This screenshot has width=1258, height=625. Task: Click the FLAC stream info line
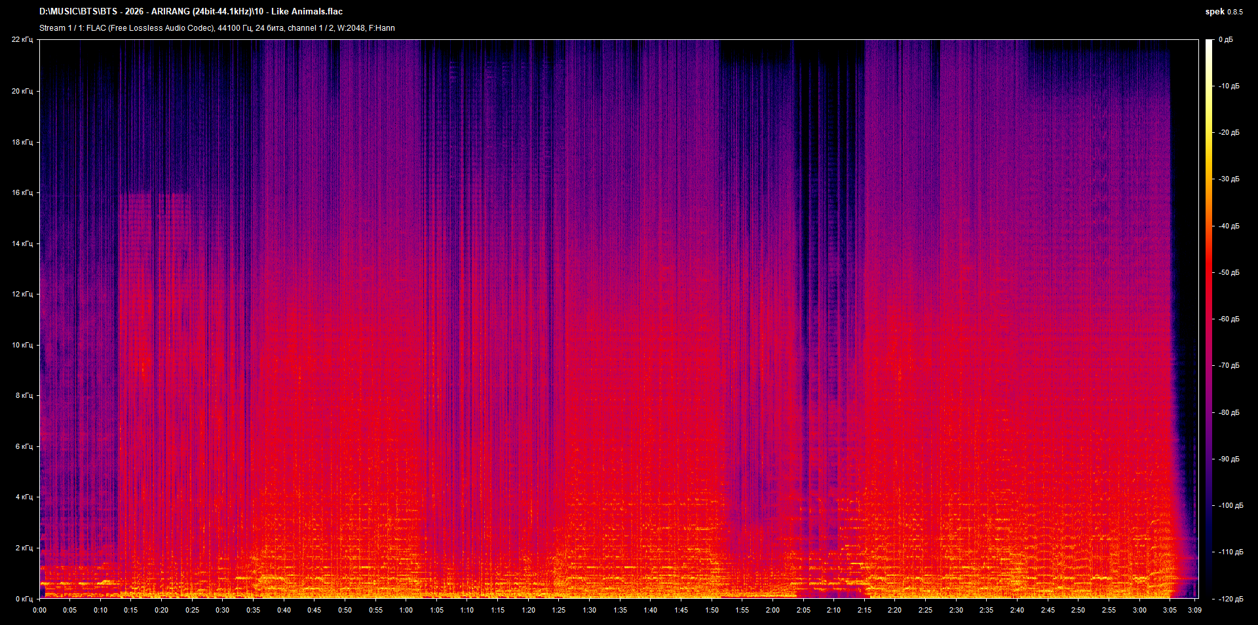(216, 27)
